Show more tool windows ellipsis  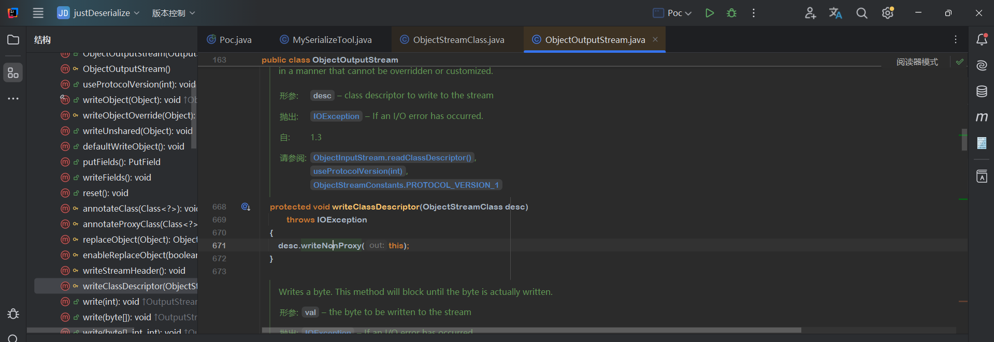pyautogui.click(x=13, y=98)
